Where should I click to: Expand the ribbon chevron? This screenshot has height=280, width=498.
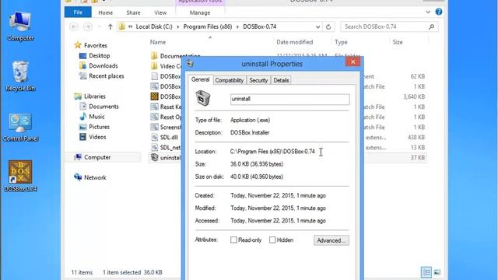tap(428, 12)
